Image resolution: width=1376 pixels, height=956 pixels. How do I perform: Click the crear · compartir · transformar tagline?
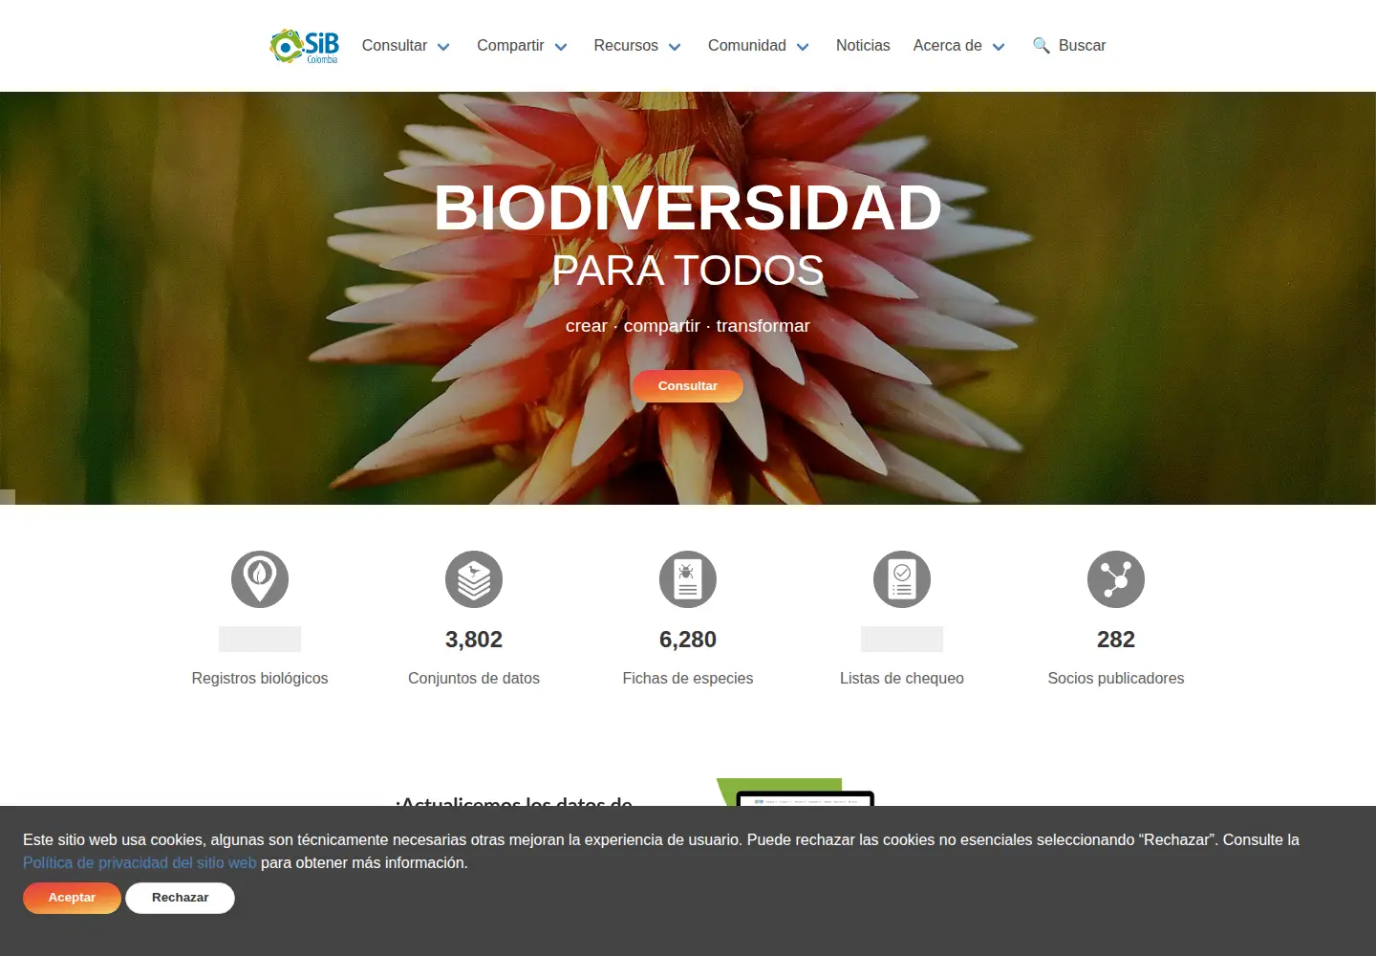(x=688, y=326)
